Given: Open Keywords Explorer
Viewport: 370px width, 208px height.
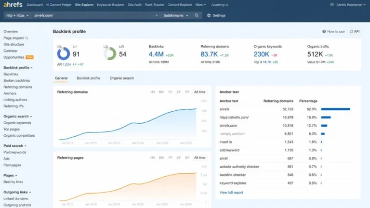Looking at the screenshot, I should [110, 5].
